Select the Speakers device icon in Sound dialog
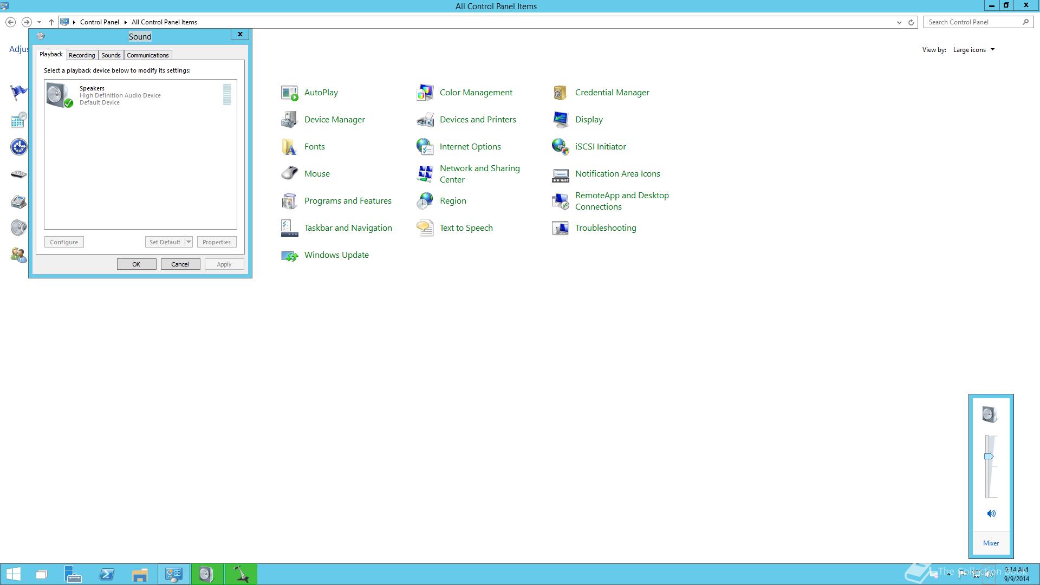 tap(60, 95)
